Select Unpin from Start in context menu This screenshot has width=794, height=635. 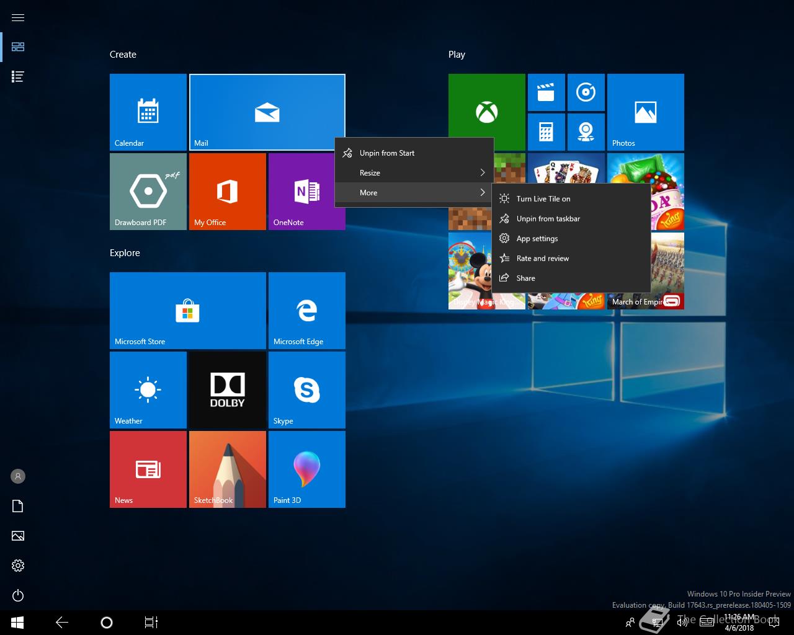pos(414,153)
